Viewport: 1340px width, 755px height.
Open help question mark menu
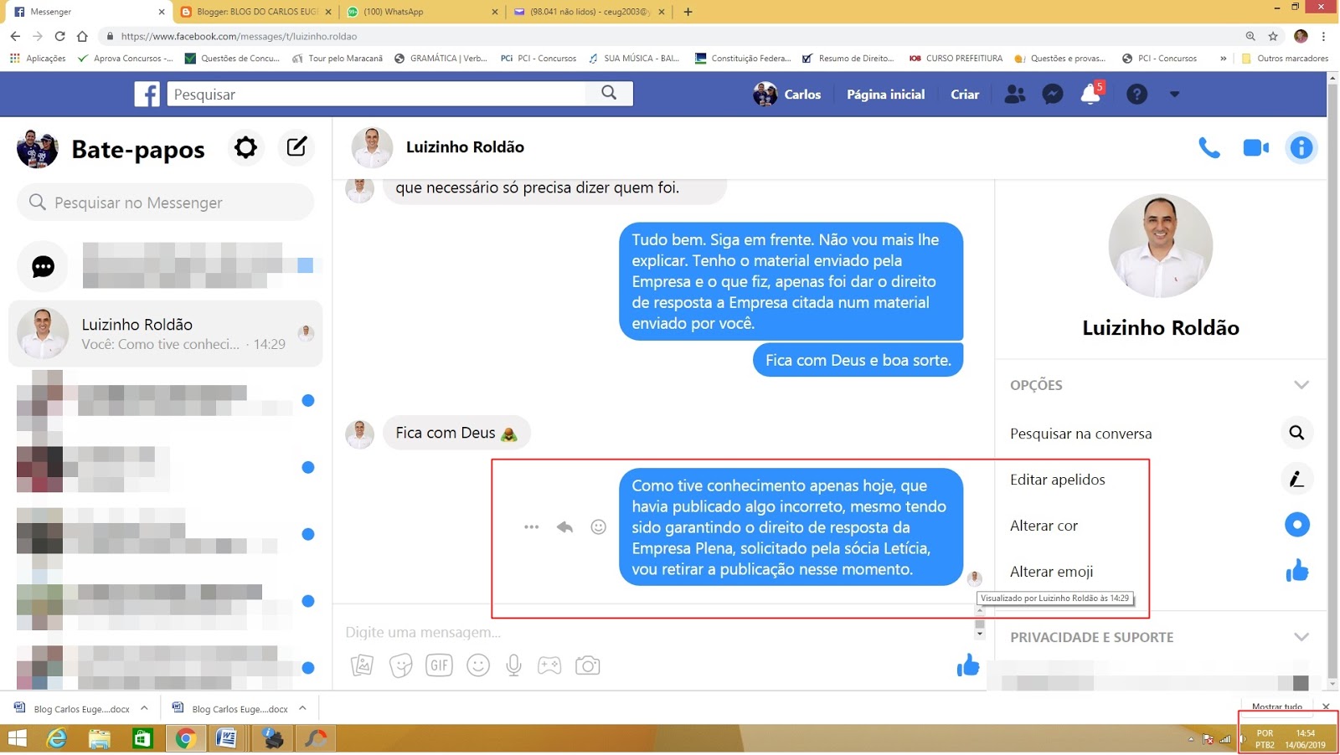(1136, 95)
